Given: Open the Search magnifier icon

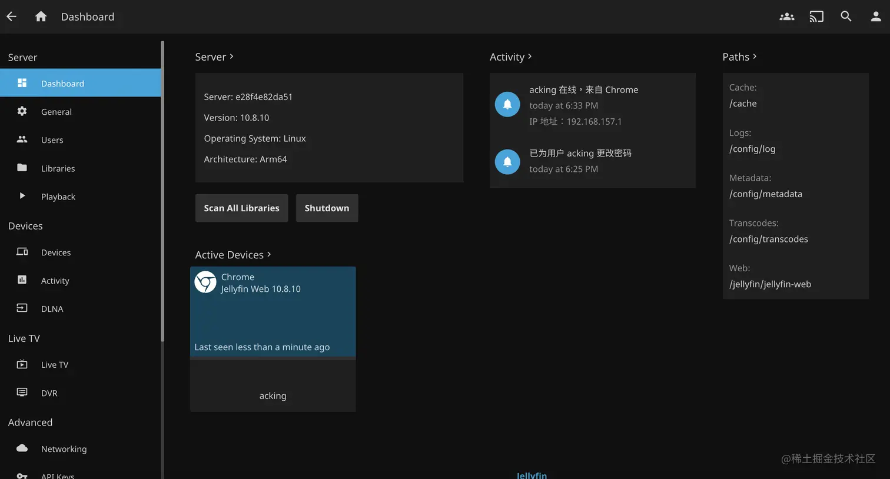Looking at the screenshot, I should [846, 16].
